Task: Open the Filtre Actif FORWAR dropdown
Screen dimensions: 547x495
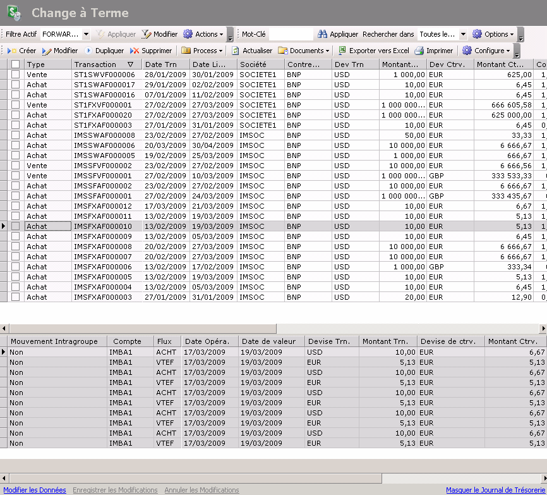Action: click(85, 34)
